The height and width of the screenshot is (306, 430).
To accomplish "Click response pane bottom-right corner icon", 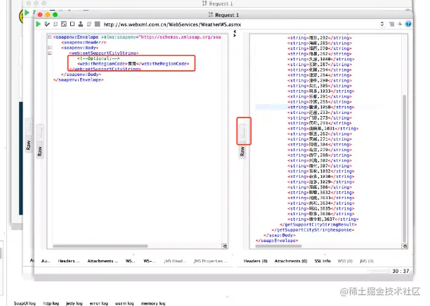I will (x=405, y=246).
